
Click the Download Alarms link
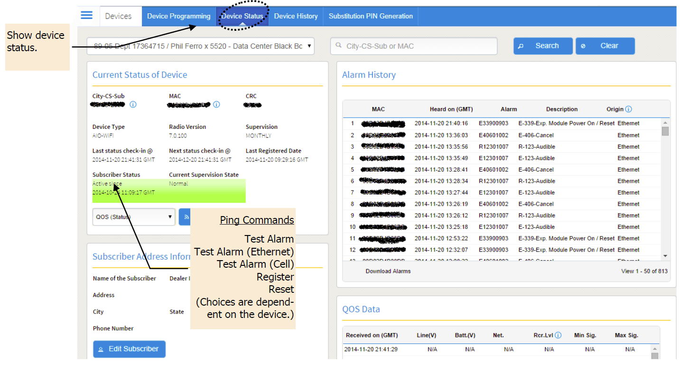click(x=388, y=271)
